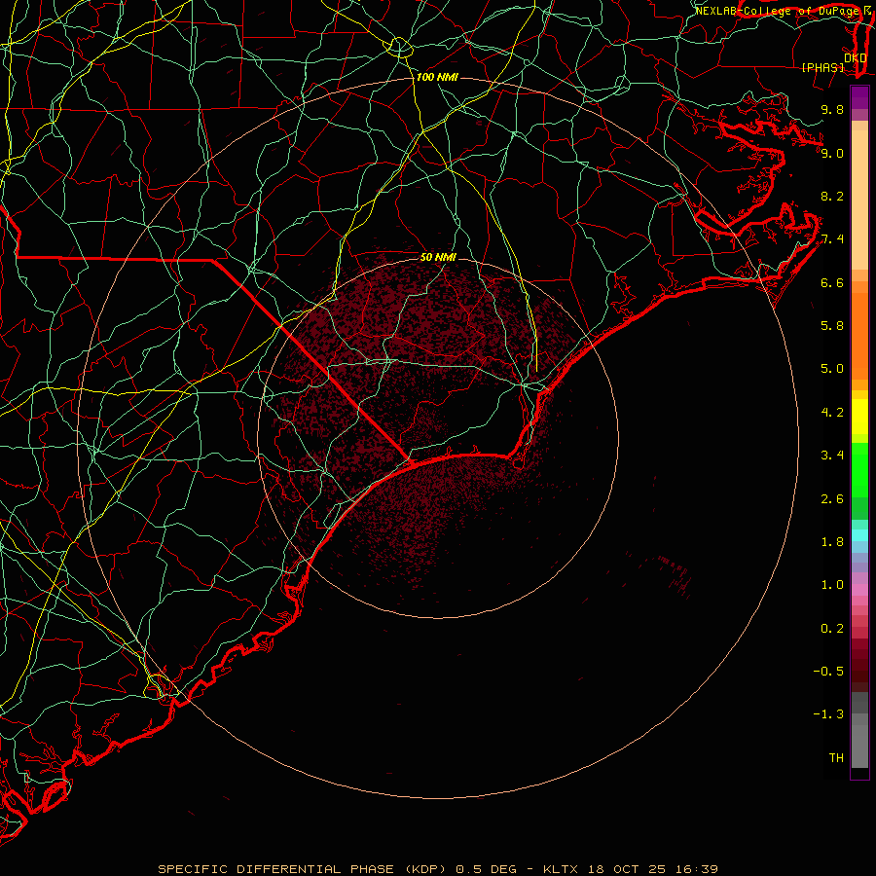Click the 2.6 scale value
This screenshot has height=876, width=876.
pos(832,499)
